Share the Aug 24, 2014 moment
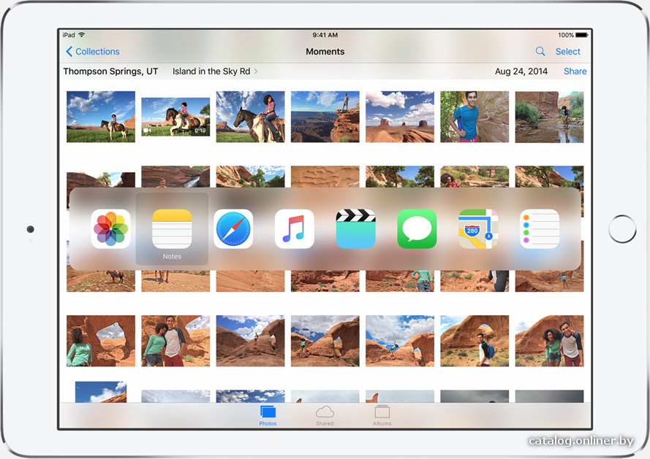Screen dimensions: 650x459 pyautogui.click(x=575, y=72)
